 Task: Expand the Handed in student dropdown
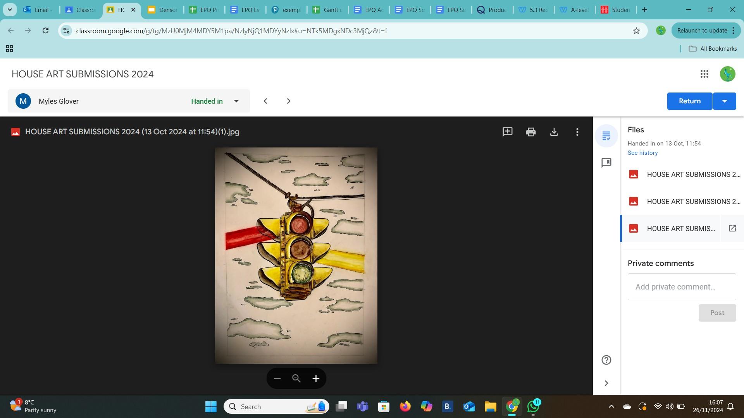pyautogui.click(x=236, y=101)
